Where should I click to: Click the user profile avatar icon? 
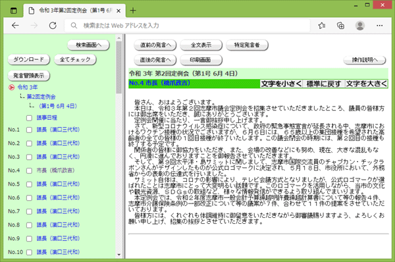coord(360,26)
